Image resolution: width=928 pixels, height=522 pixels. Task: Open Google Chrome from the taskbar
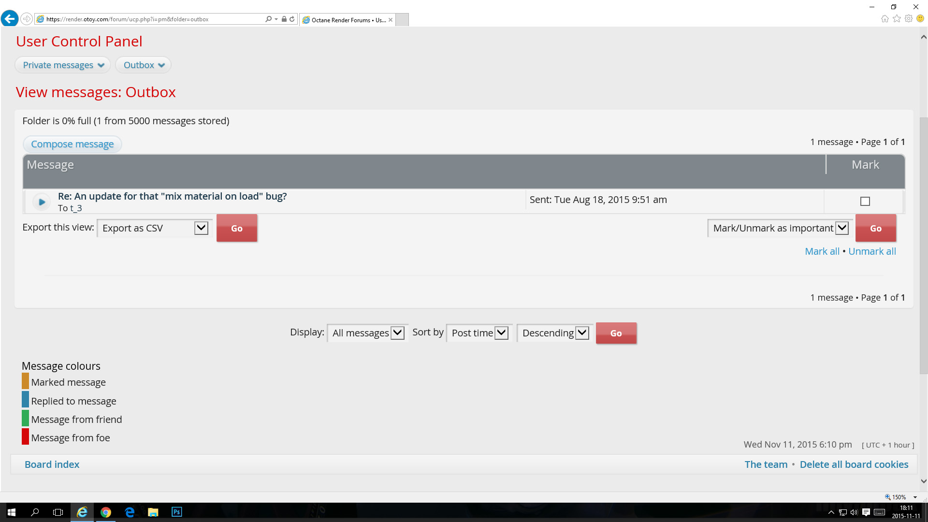coord(105,512)
